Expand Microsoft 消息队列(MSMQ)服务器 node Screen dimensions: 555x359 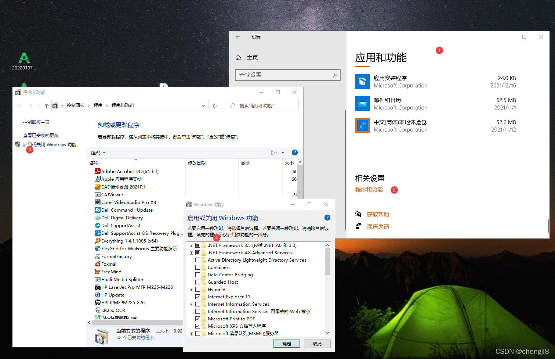point(191,334)
